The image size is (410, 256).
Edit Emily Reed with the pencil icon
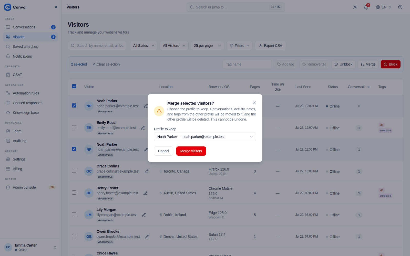[143, 128]
